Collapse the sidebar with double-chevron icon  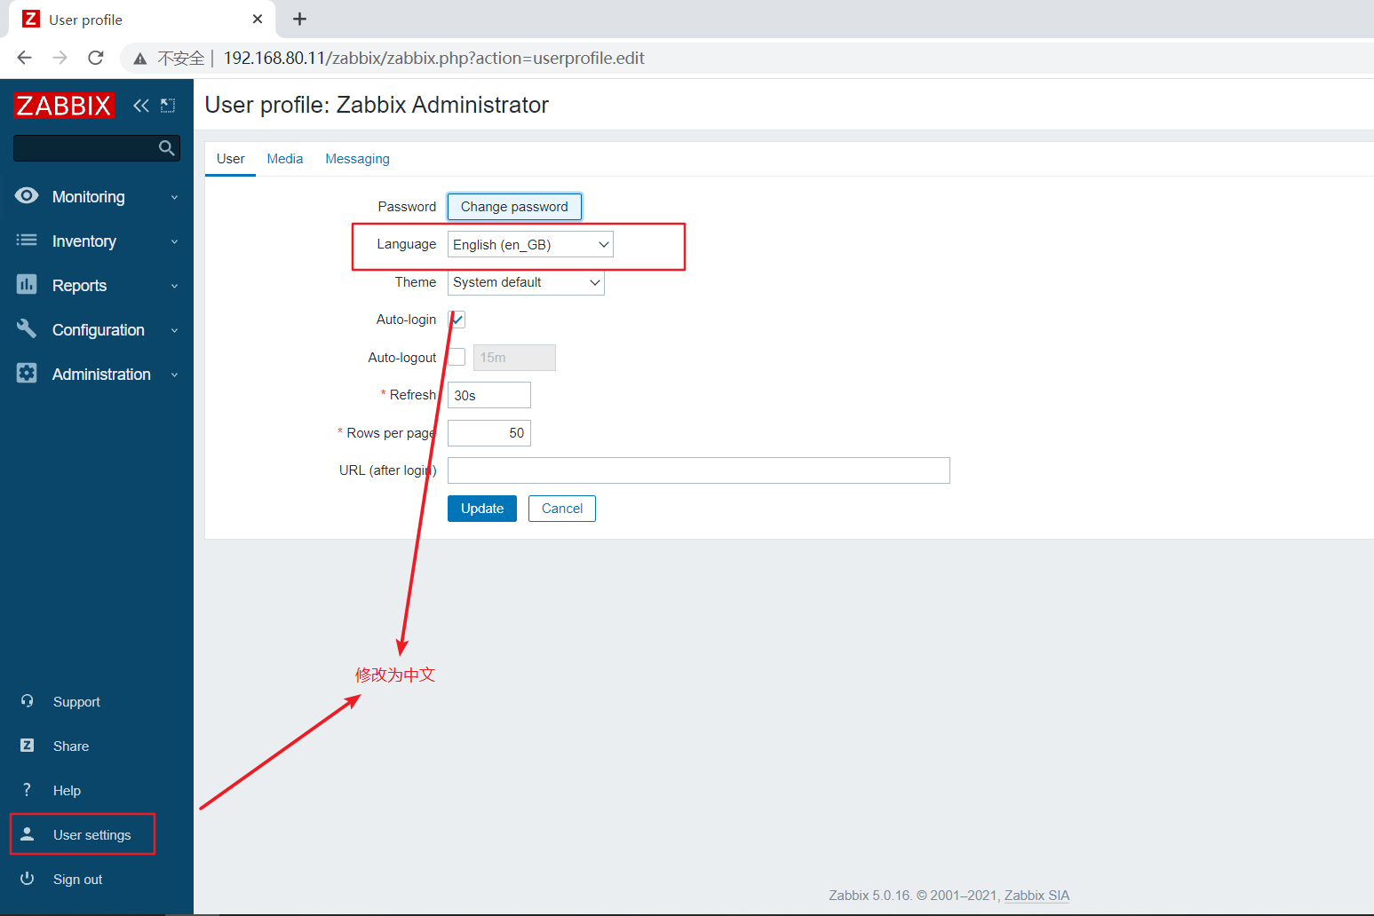pyautogui.click(x=141, y=106)
